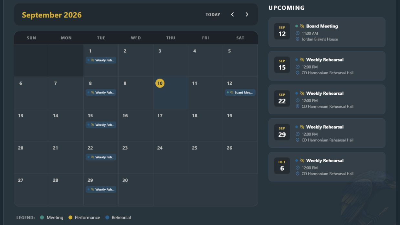Open Weekly Rehearsal event on September 22
400x225 pixels.
pos(101,157)
